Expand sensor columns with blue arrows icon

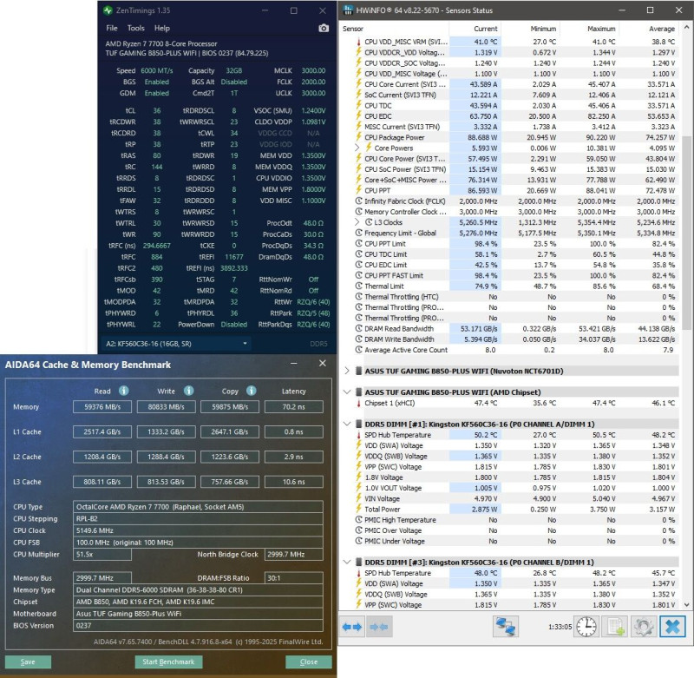pos(352,627)
